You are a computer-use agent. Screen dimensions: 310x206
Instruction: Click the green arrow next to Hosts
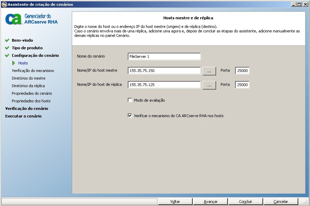14,63
